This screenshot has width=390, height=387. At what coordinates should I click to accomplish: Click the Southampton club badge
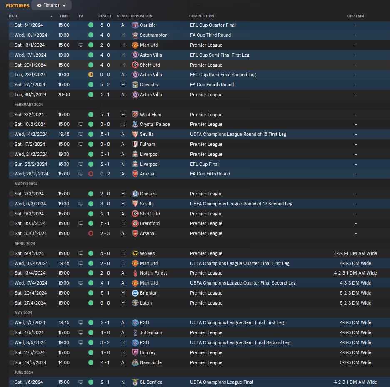tap(135, 35)
